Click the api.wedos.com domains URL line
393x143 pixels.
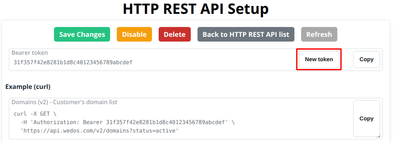(99, 131)
